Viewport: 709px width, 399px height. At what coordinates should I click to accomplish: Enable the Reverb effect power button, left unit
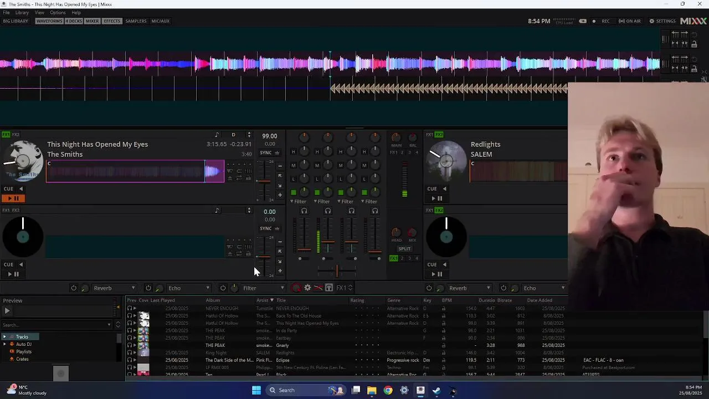(x=74, y=288)
